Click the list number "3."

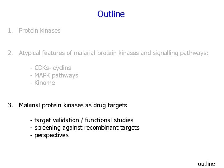[x=11, y=105]
